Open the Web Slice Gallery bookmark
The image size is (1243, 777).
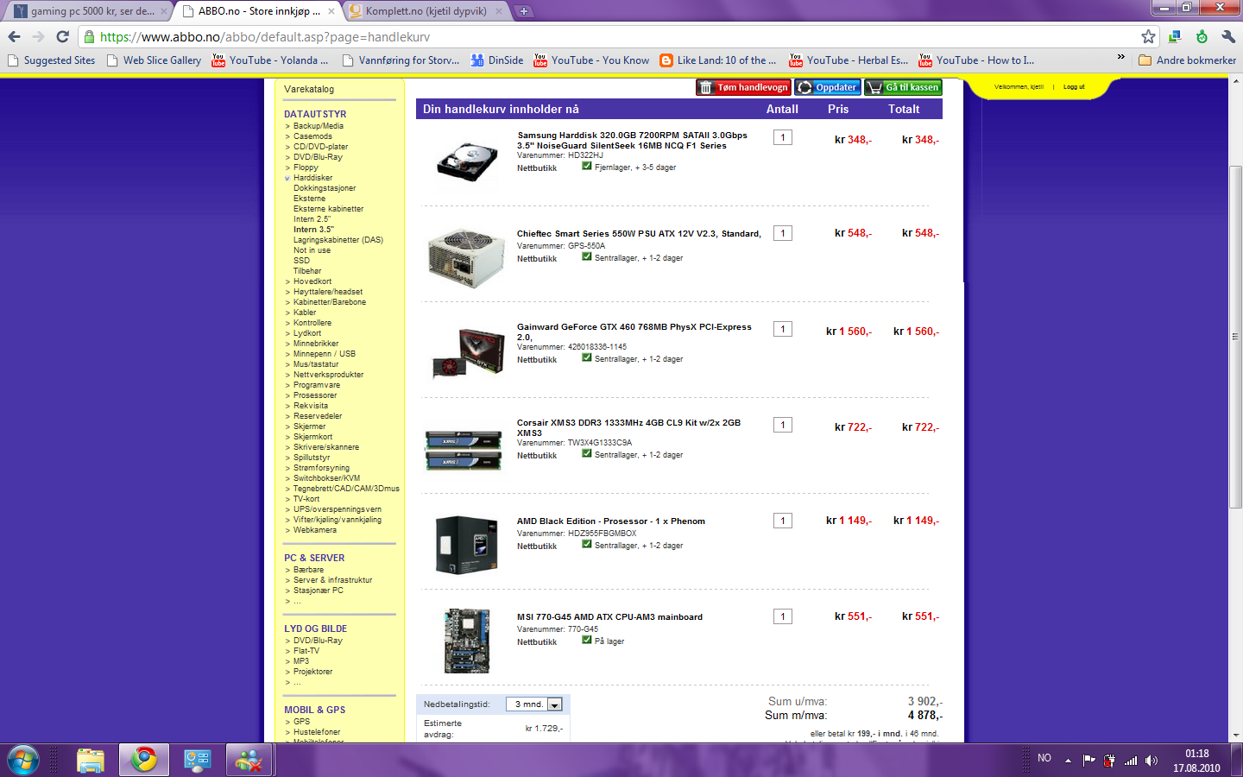pos(154,60)
